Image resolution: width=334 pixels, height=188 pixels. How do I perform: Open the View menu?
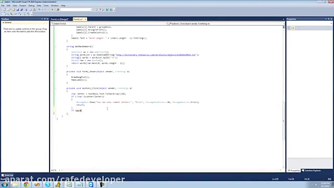[x=15, y=6]
